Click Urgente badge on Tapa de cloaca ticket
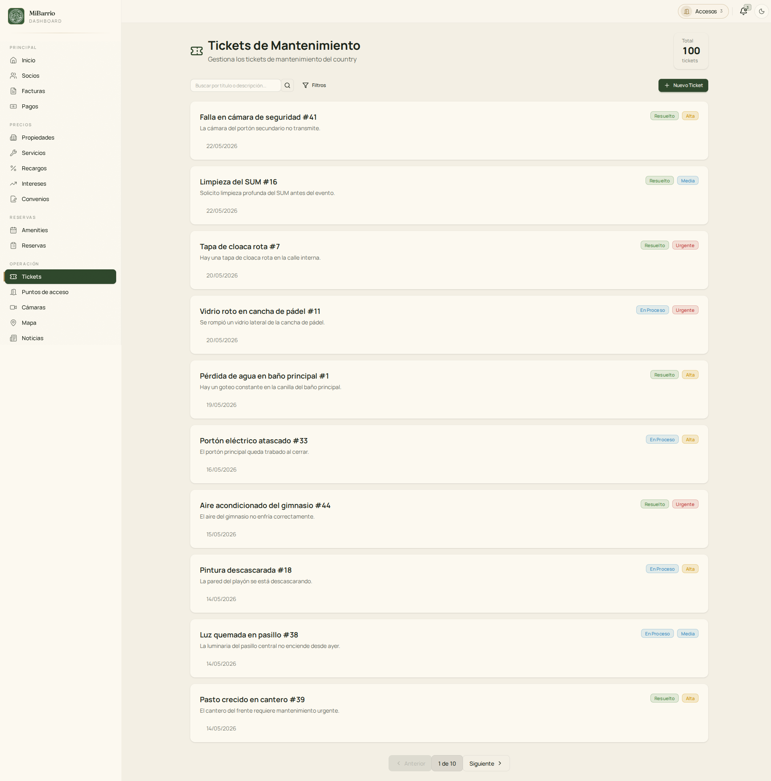This screenshot has height=781, width=771. point(685,246)
